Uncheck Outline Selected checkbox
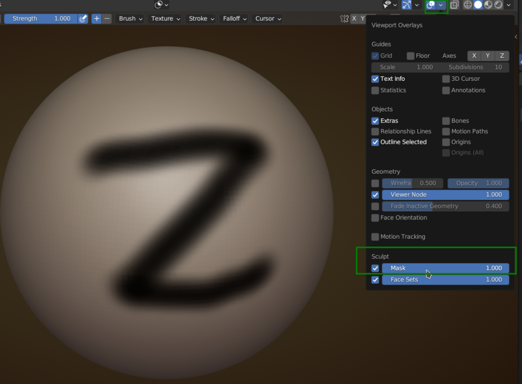The image size is (522, 384). [375, 142]
